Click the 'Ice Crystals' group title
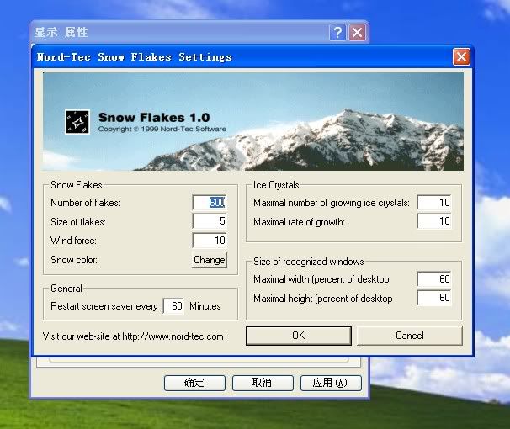 pos(276,185)
